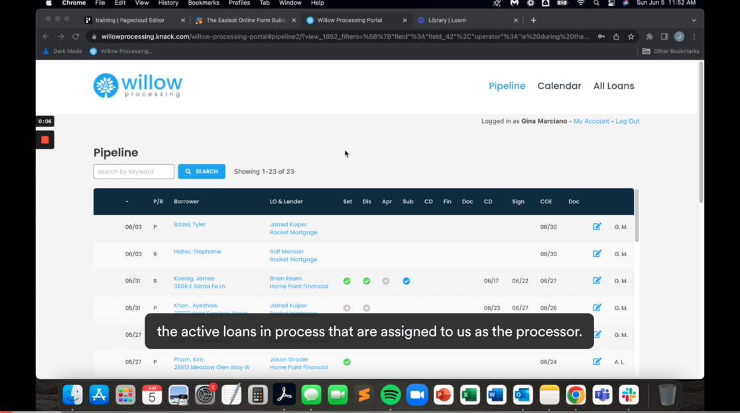Toggle the gray Apr status circle for Koenig
This screenshot has width=740, height=413.
coord(387,281)
